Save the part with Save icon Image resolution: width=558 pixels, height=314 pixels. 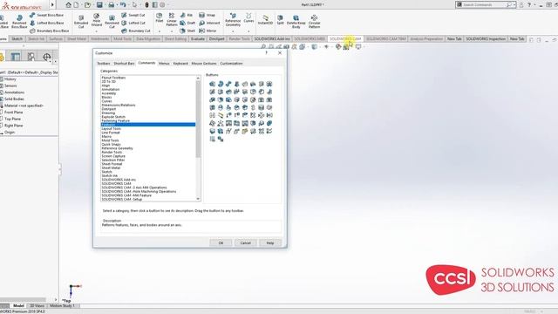pos(99,4)
